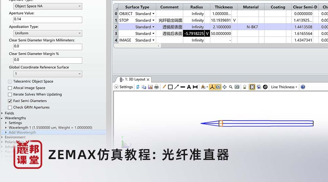Select thickness cell 50.0000000
Viewport: 328px width, 182px height.
pos(221,34)
